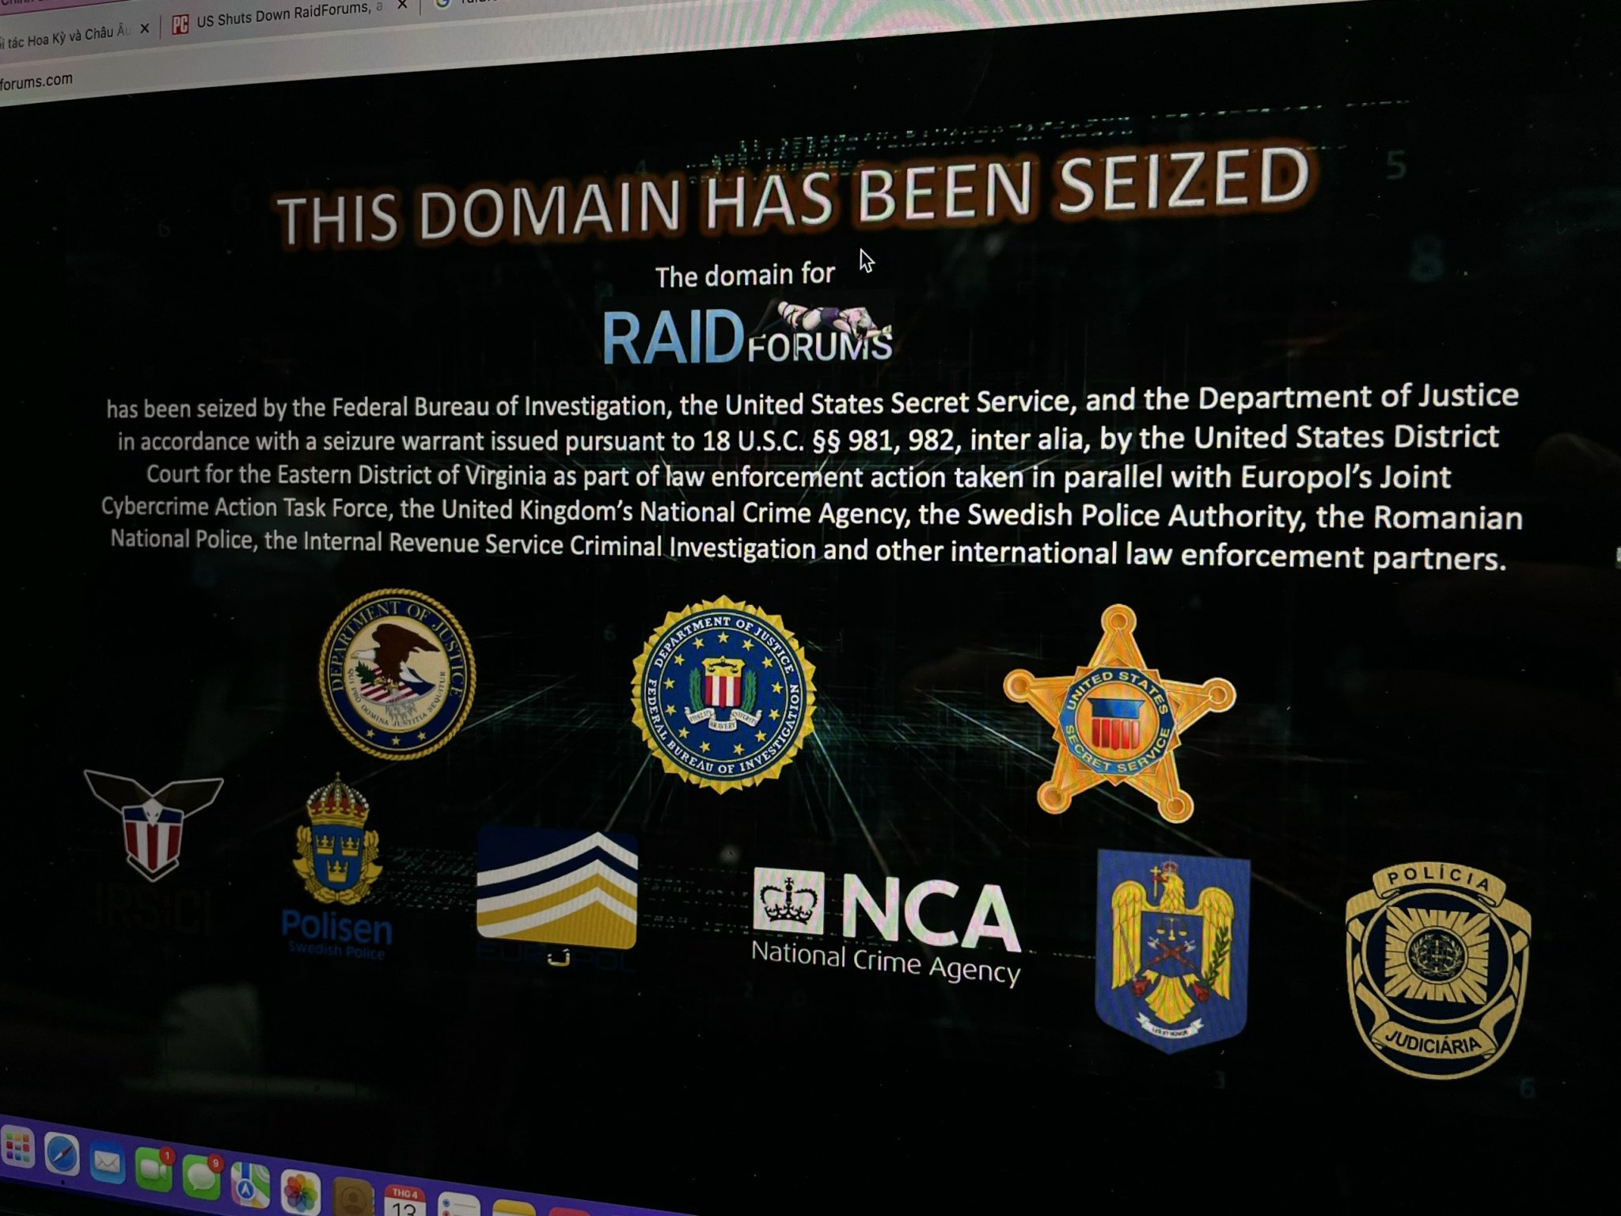Close the US Shuts Down RaidForums tab
Viewport: 1621px width, 1216px height.
(x=401, y=6)
